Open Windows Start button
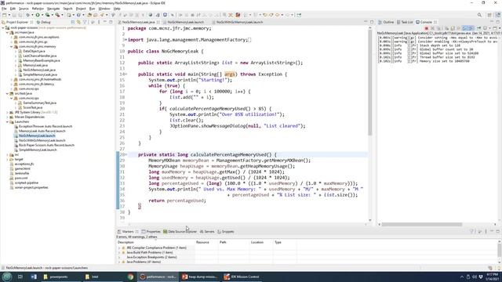 click(x=7, y=277)
